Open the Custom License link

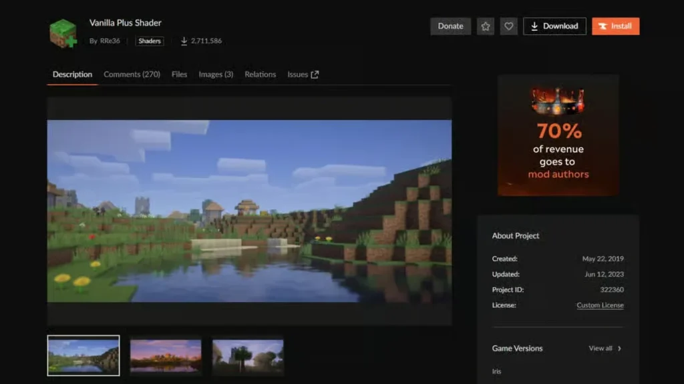pyautogui.click(x=599, y=305)
